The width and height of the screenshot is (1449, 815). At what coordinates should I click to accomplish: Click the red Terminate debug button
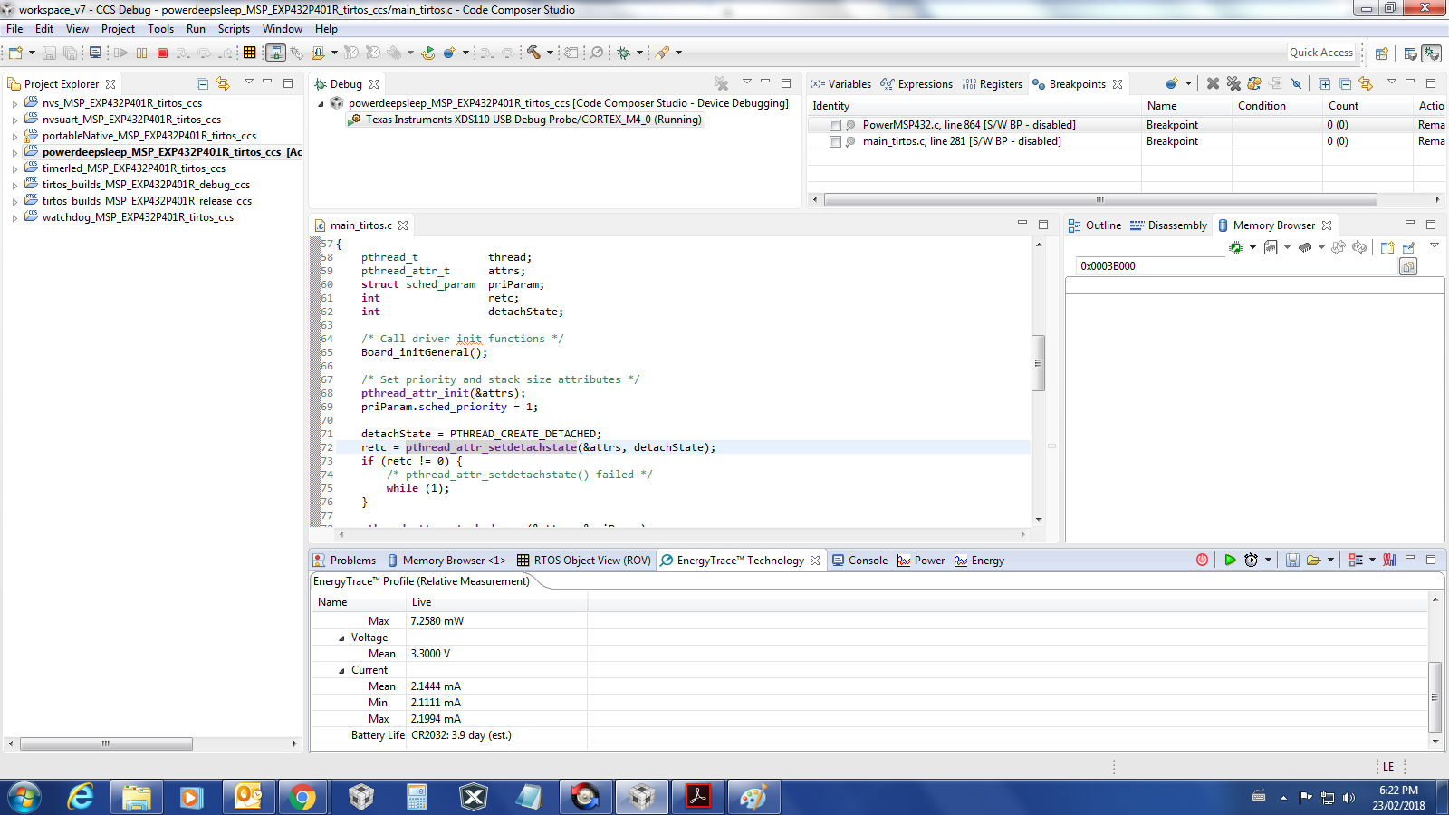point(163,53)
